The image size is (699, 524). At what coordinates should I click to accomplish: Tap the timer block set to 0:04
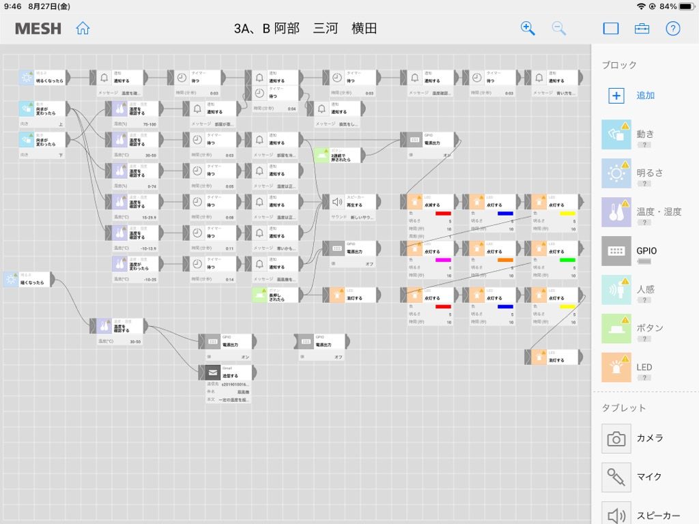click(274, 93)
